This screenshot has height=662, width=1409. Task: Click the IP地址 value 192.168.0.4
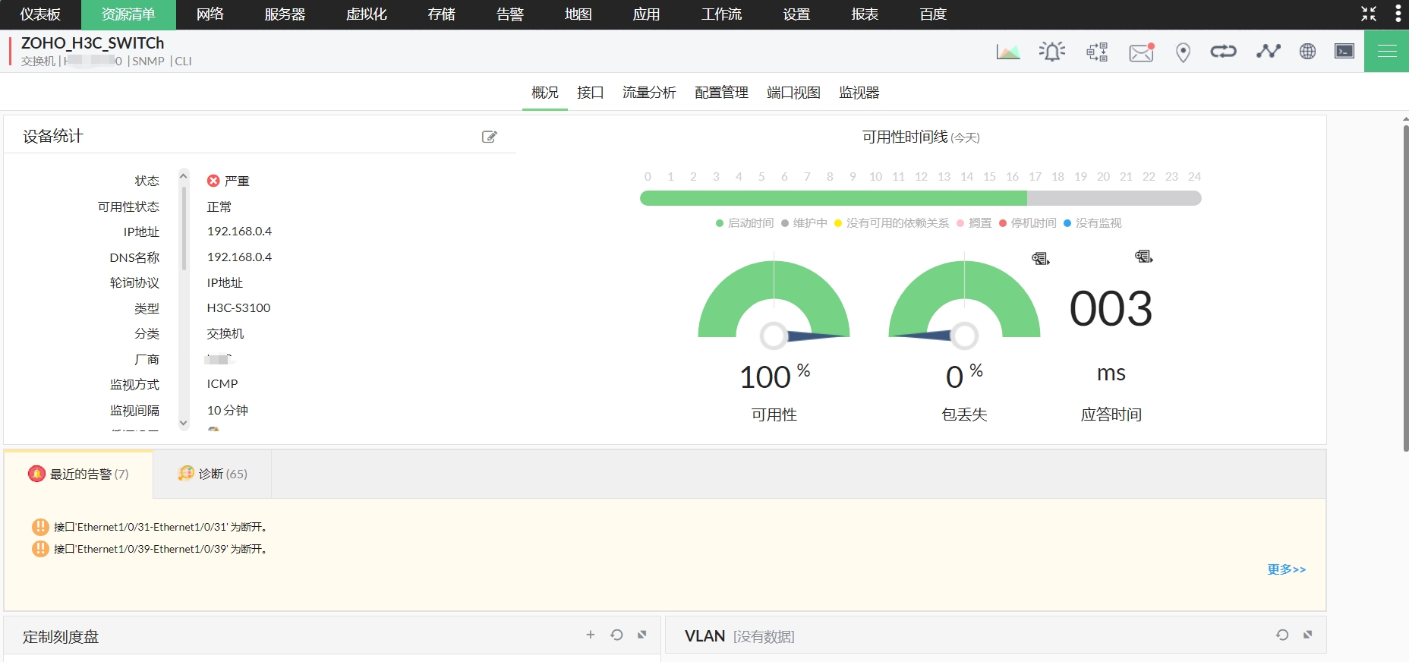pos(239,231)
